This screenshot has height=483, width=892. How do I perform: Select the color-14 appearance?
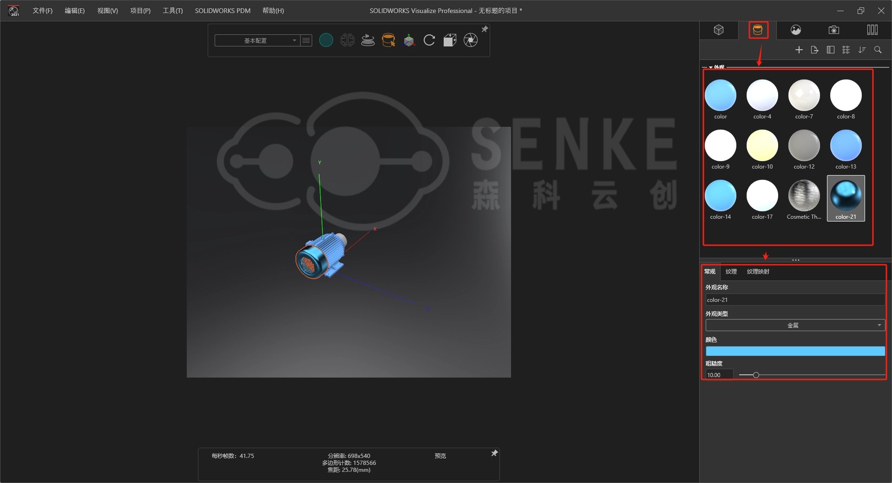(721, 200)
